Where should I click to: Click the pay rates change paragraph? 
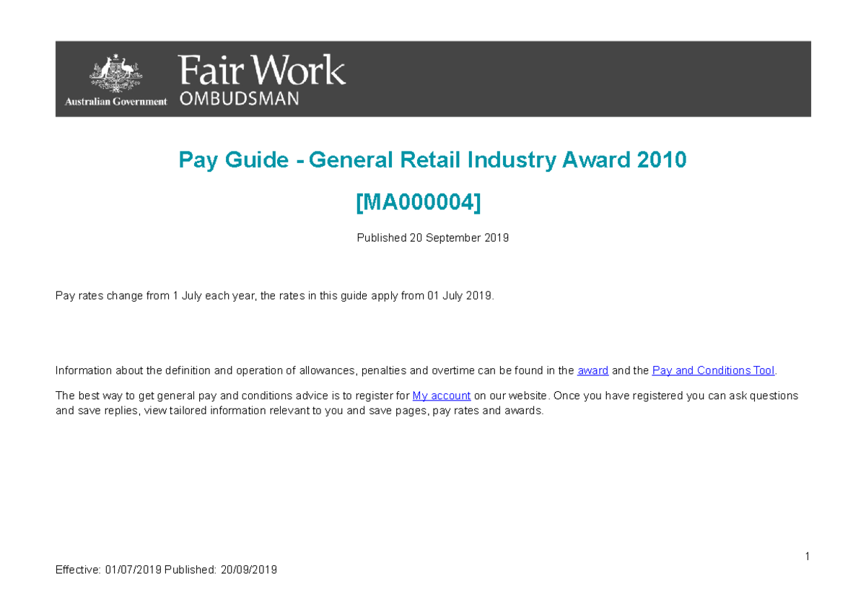274,295
